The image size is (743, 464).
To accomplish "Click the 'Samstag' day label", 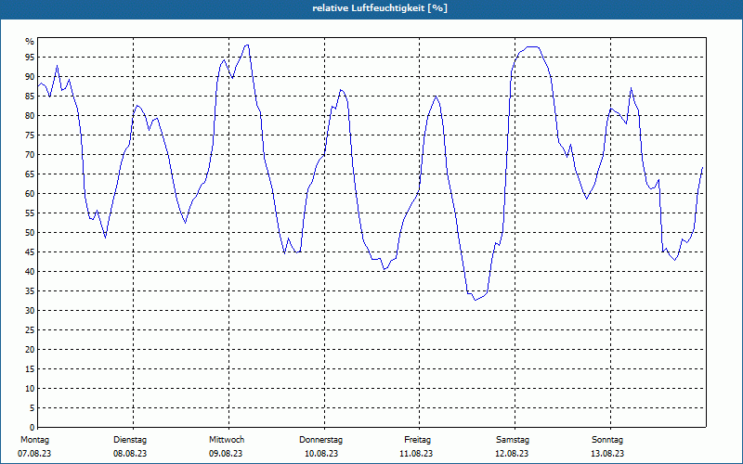I will 513,440.
